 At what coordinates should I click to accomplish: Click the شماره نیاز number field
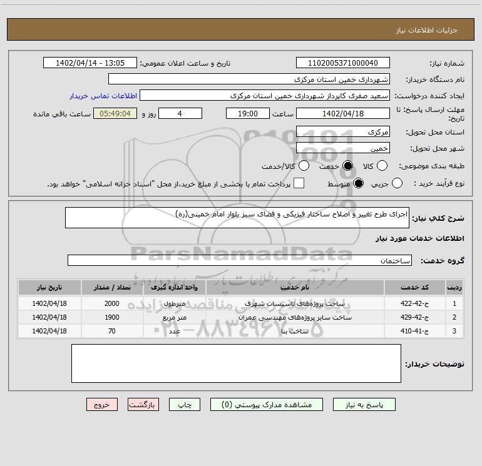[x=343, y=63]
